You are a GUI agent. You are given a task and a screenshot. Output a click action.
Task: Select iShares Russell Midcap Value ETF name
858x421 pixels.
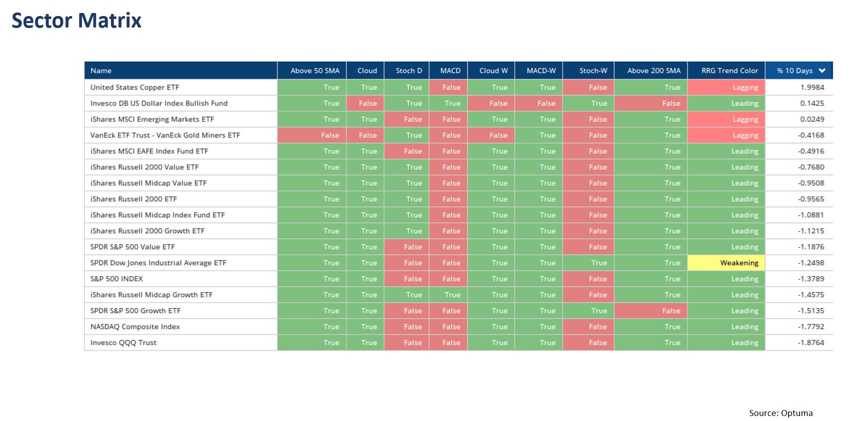coord(148,183)
